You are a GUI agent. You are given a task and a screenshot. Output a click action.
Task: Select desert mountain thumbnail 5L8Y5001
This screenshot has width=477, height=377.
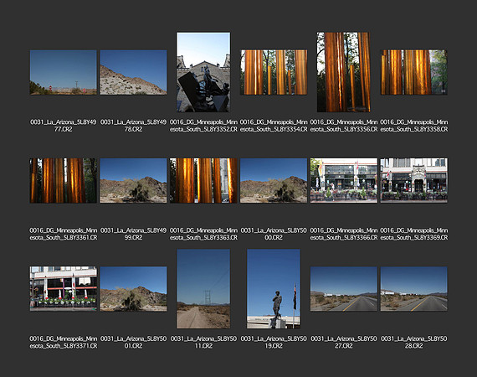pos(133,289)
